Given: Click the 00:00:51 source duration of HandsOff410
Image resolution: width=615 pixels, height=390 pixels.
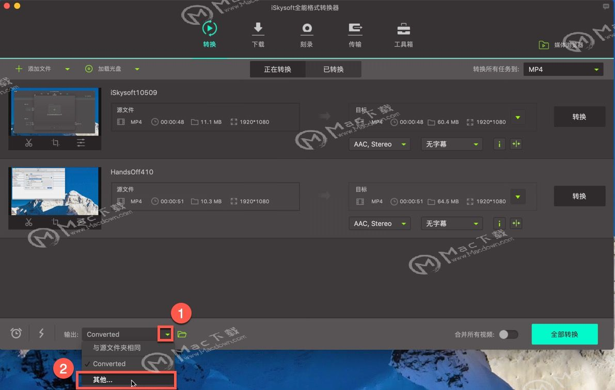Looking at the screenshot, I should click(172, 202).
